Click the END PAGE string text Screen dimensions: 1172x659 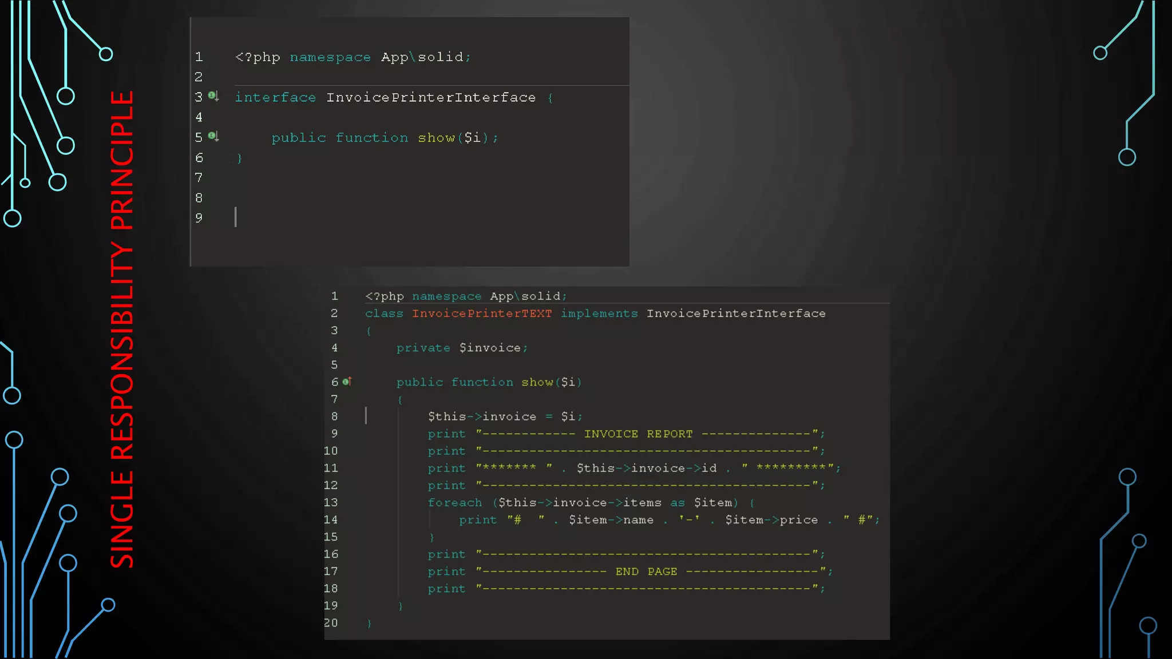[646, 571]
